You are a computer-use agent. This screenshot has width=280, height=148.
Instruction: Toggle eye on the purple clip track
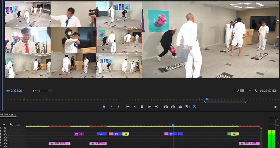5,134
